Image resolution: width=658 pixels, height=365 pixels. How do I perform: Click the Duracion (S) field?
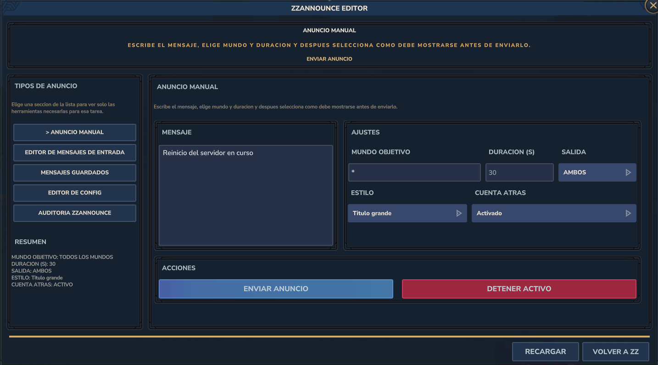pos(519,172)
